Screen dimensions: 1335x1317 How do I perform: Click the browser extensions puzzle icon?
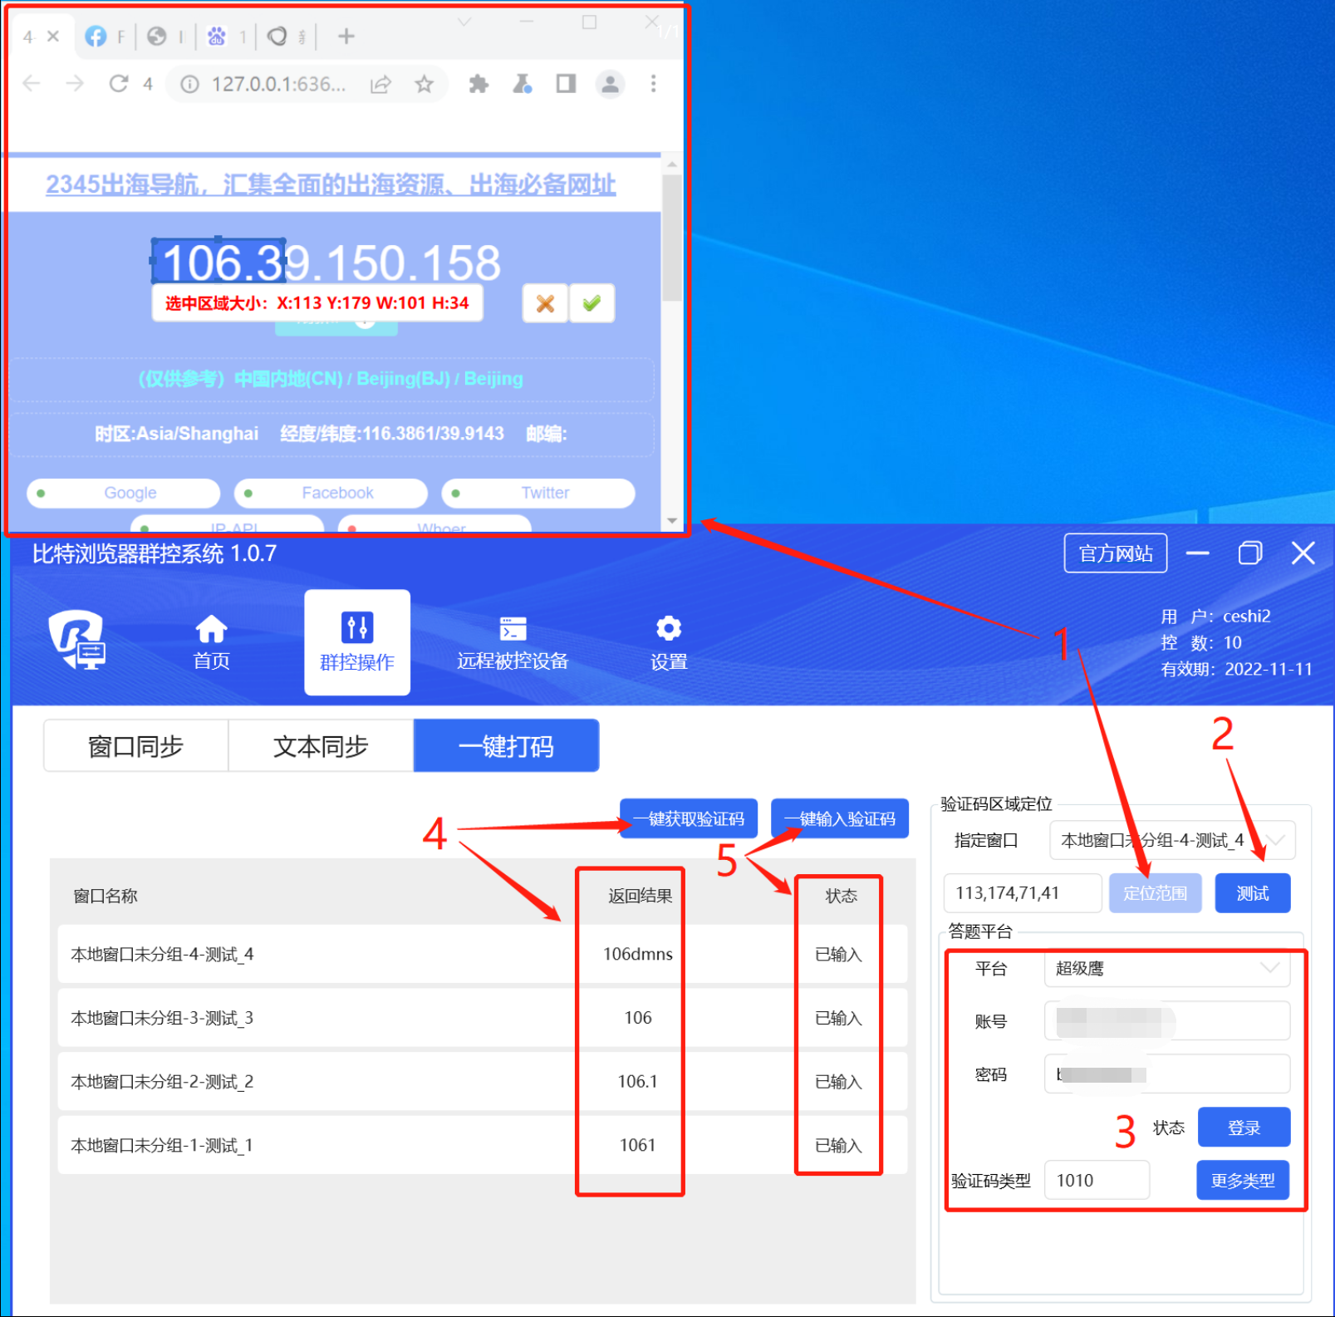click(479, 84)
